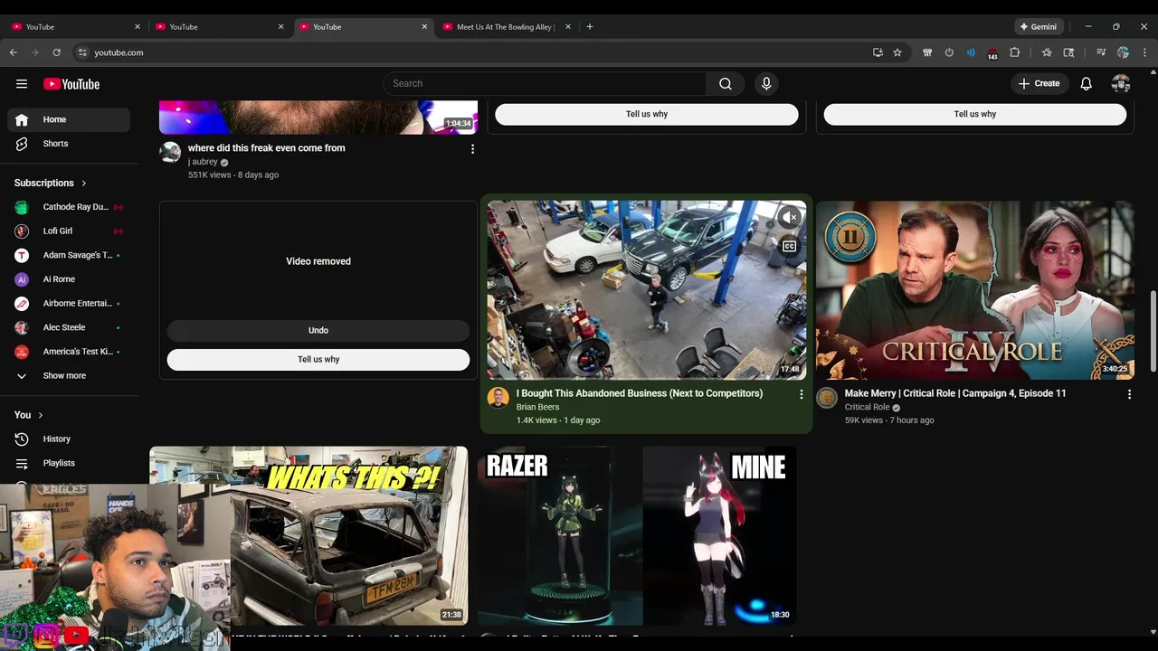Click the Brian Beers channel name
Viewport: 1158px width, 651px height.
(537, 407)
